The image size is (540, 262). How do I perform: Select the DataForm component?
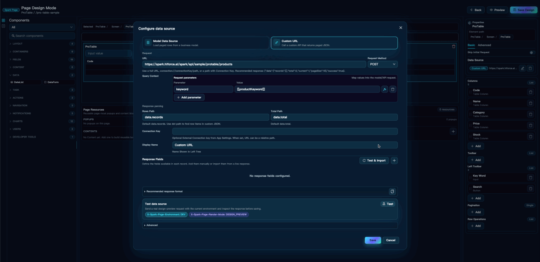(59, 82)
